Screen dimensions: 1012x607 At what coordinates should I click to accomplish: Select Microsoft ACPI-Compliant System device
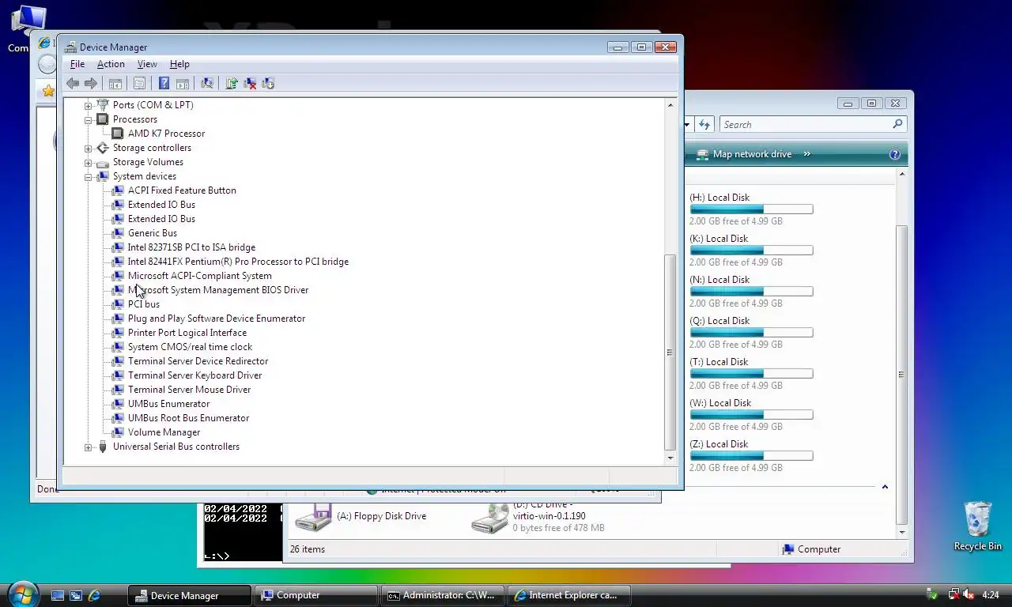coord(199,276)
